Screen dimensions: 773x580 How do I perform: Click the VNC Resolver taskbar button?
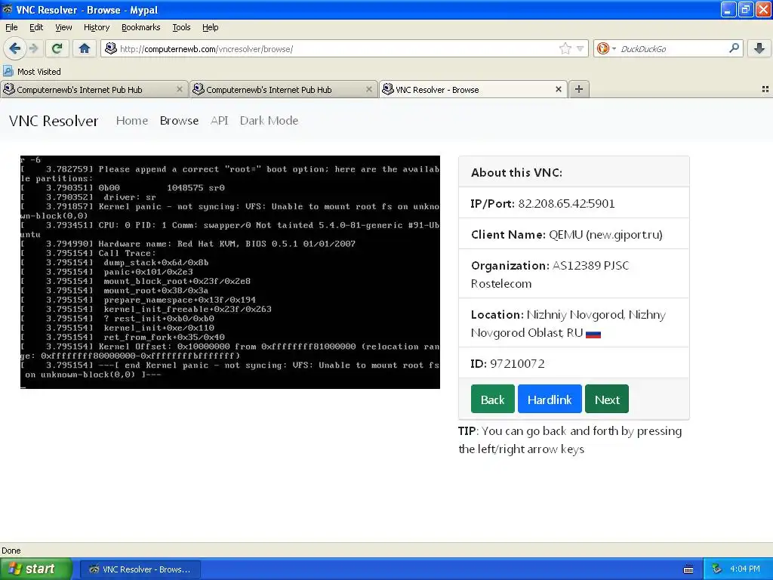pyautogui.click(x=140, y=569)
